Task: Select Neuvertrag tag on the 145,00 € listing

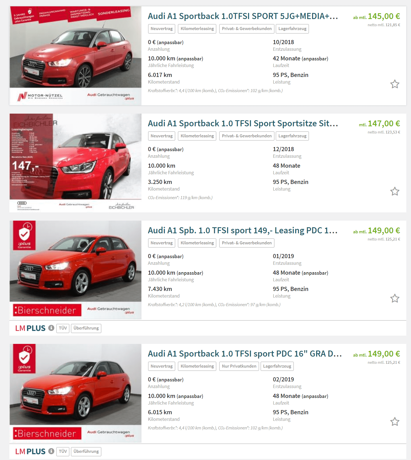Action: (162, 29)
